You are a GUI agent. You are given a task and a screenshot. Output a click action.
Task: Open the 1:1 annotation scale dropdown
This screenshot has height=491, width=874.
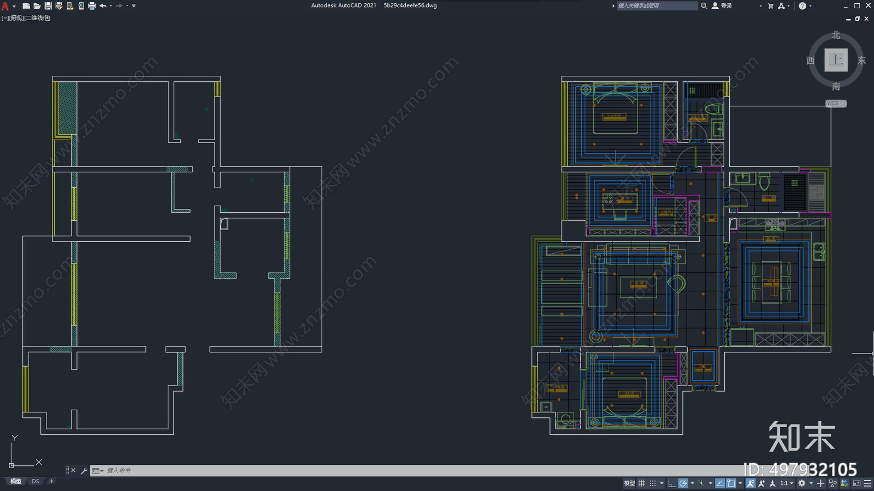[787, 483]
